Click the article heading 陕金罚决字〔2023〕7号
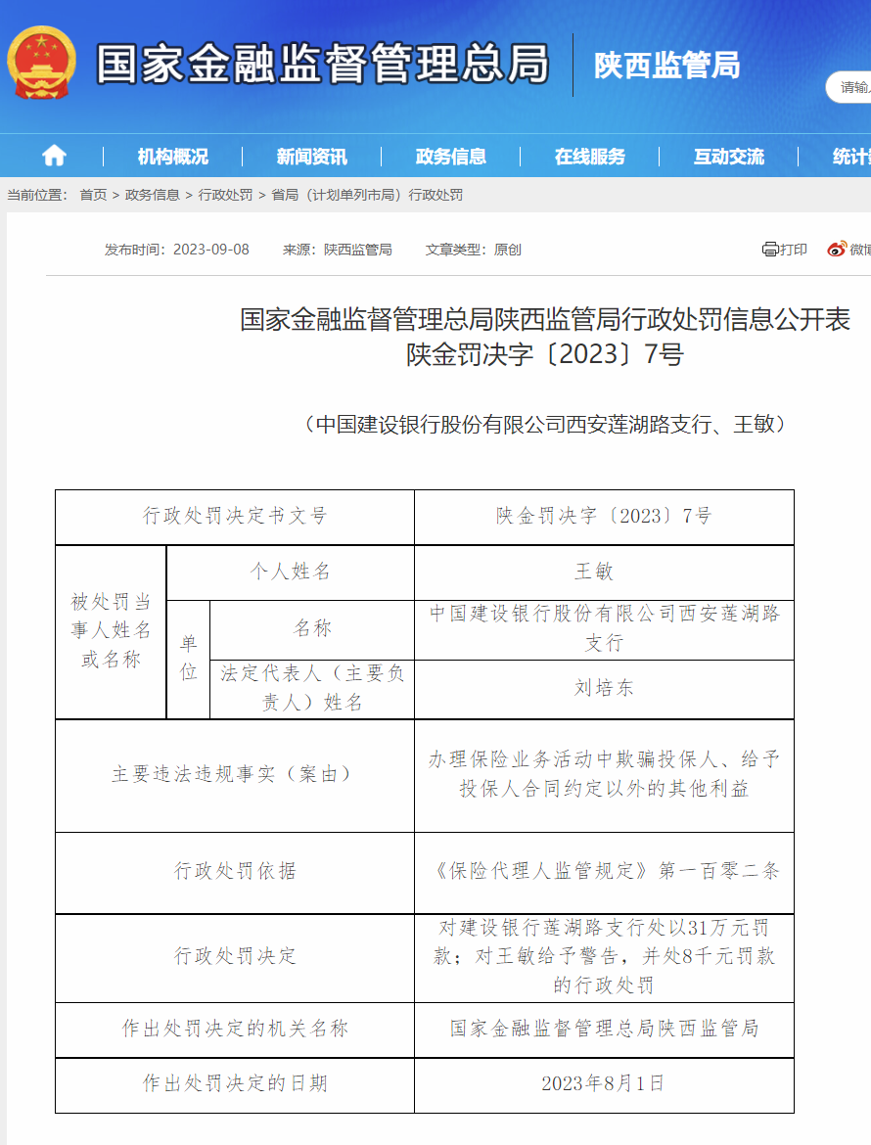Image resolution: width=871 pixels, height=1145 pixels. point(544,354)
